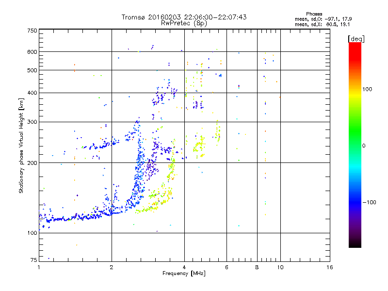This screenshot has width=388, height=291.
Task: Click the y-axis tick label '100'
Action: (x=32, y=233)
